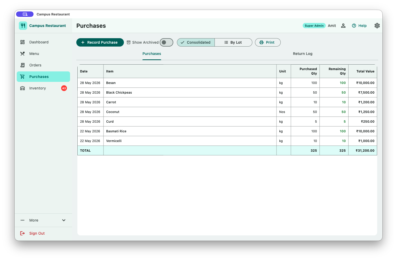
Task: Click the Sign Out link
Action: 37,233
